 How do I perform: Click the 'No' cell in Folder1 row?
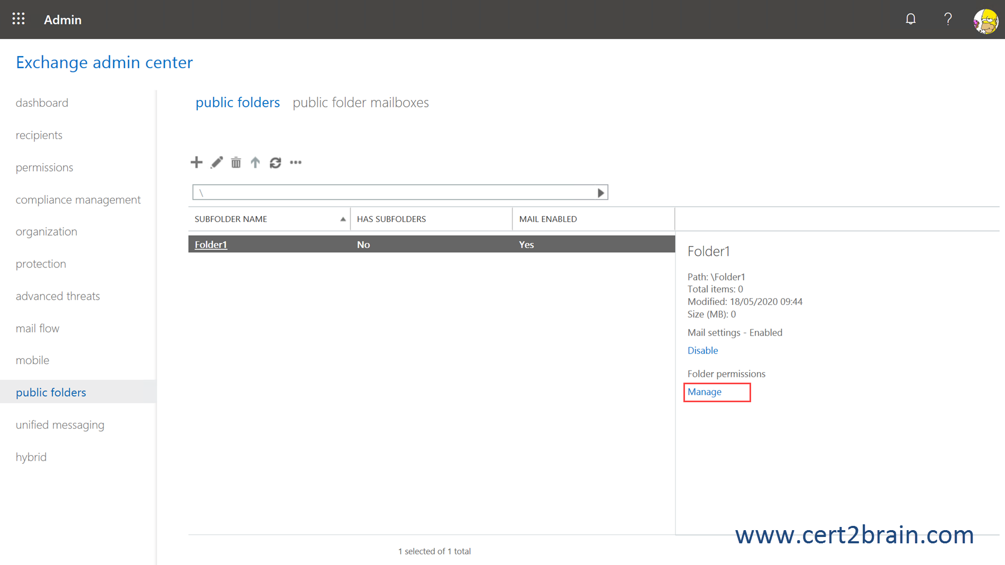tap(363, 244)
